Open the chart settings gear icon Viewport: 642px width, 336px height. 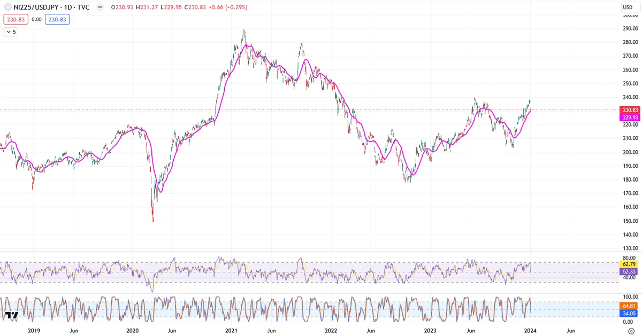tap(631, 331)
